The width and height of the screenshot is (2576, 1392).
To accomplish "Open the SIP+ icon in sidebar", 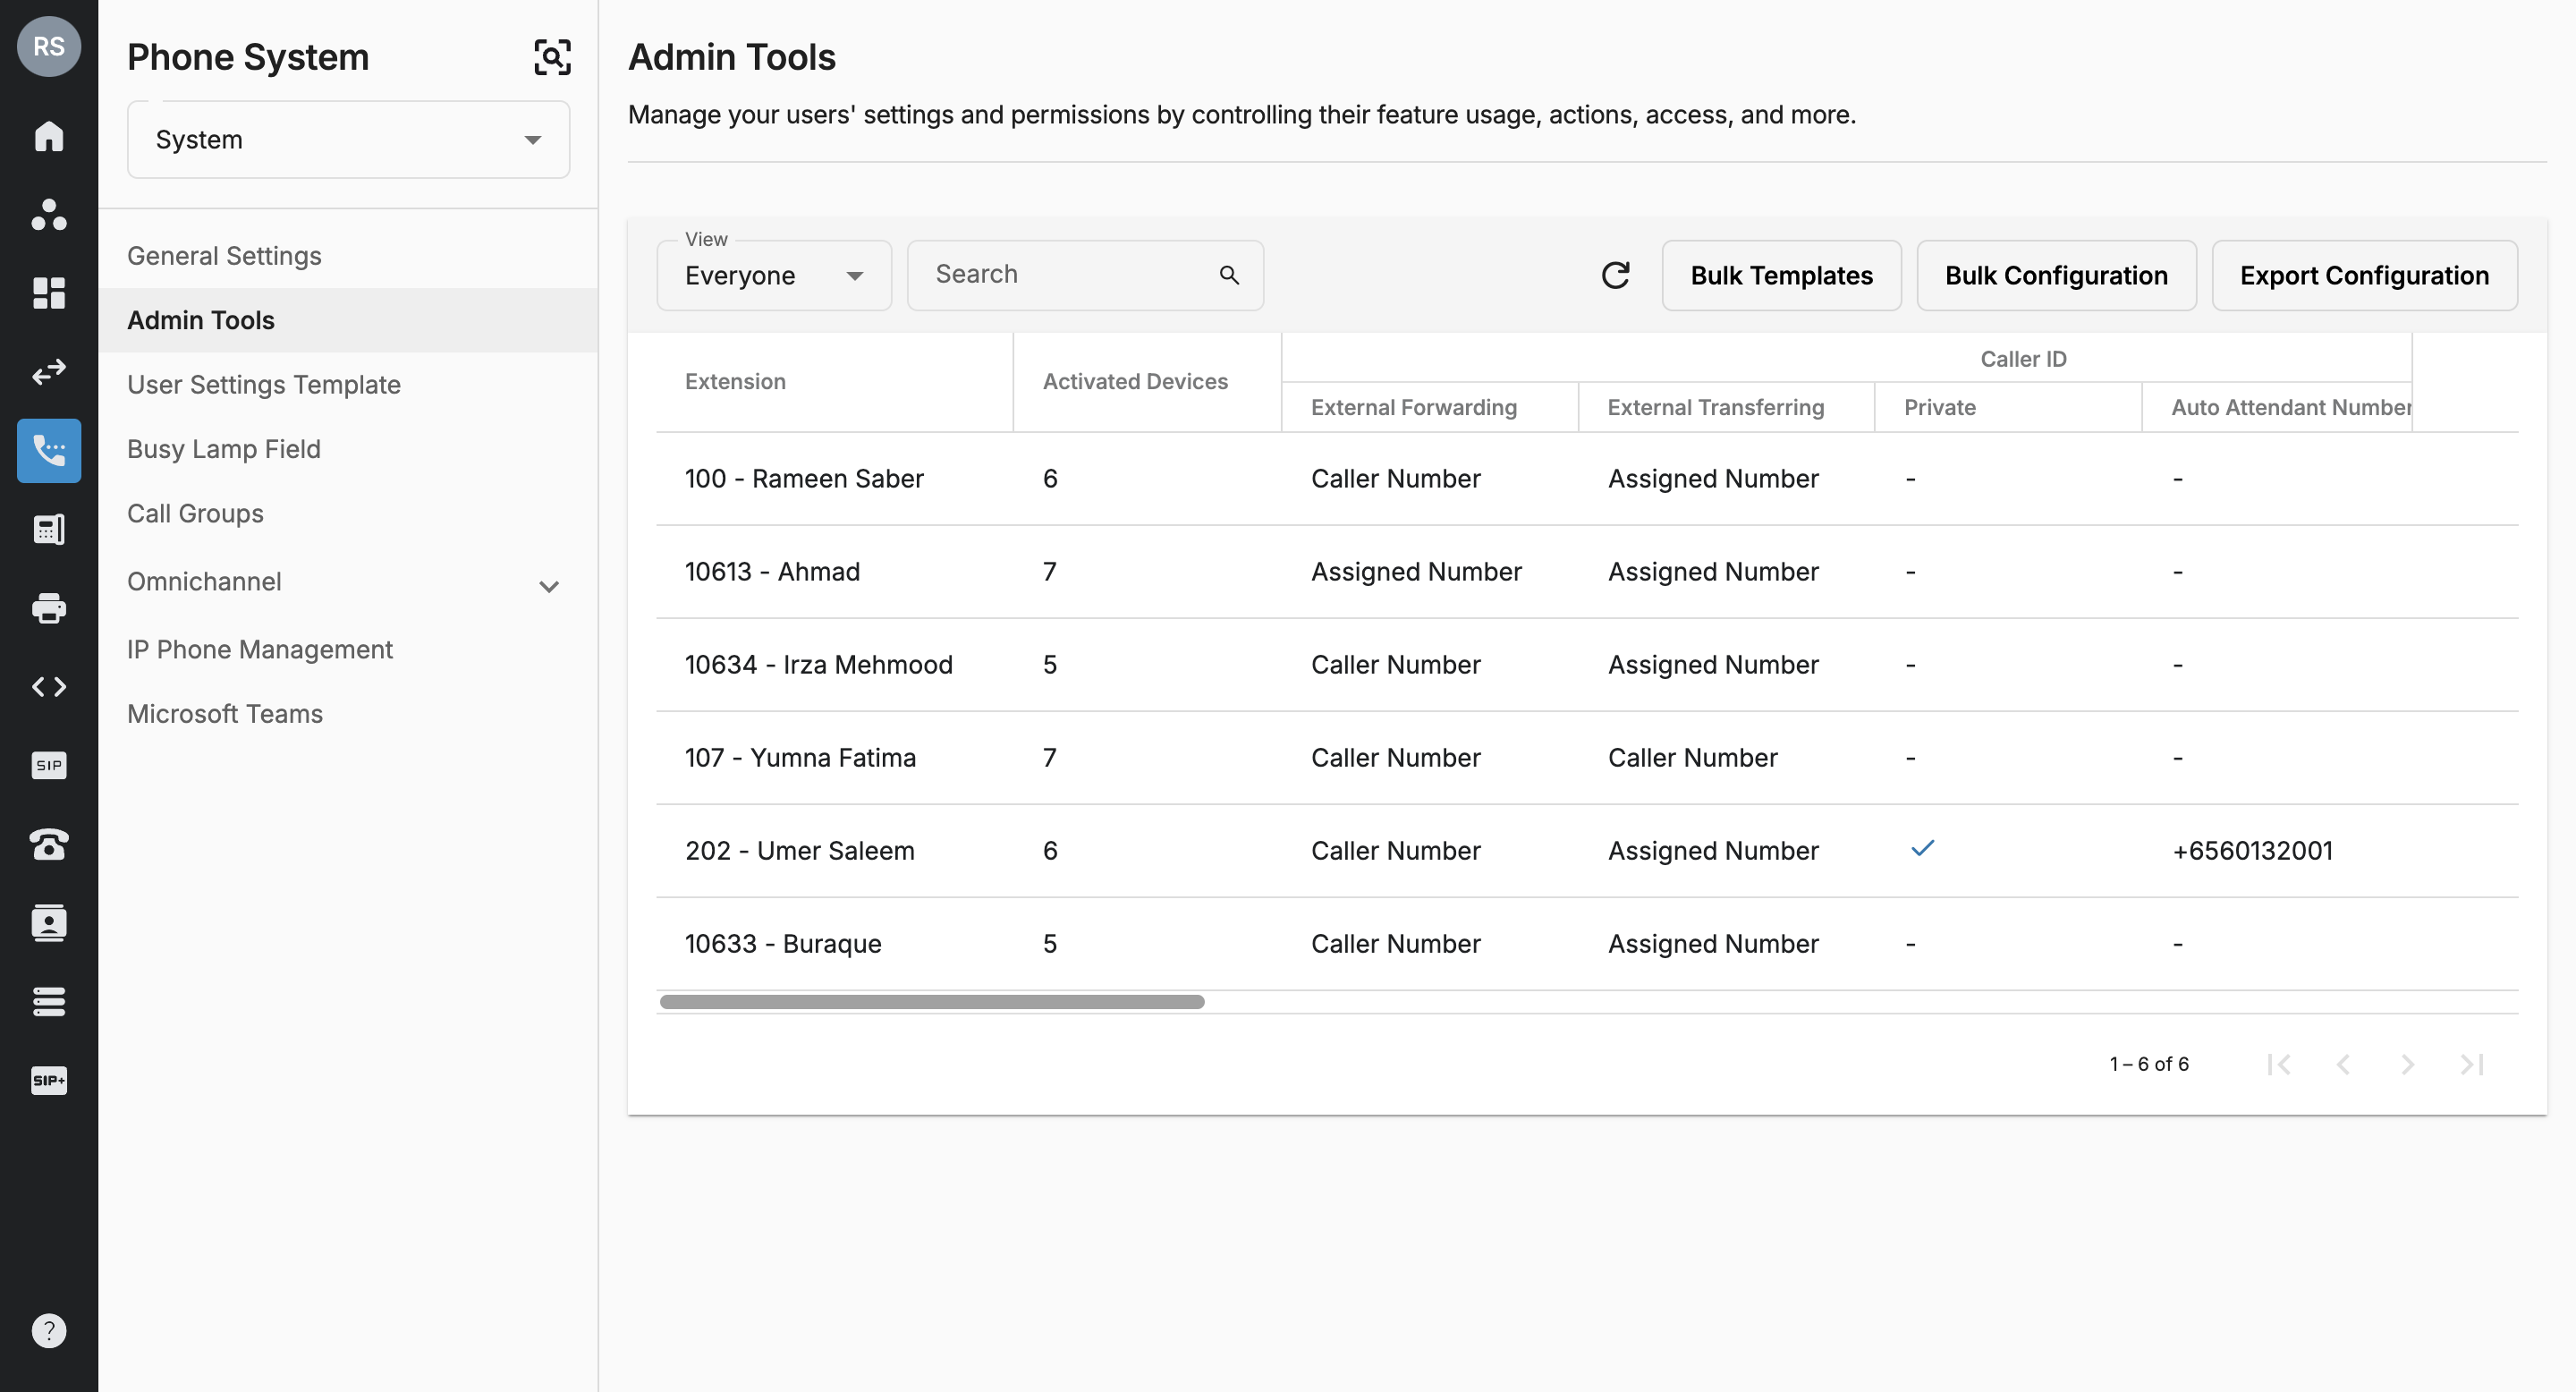I will pyautogui.click(x=49, y=1080).
